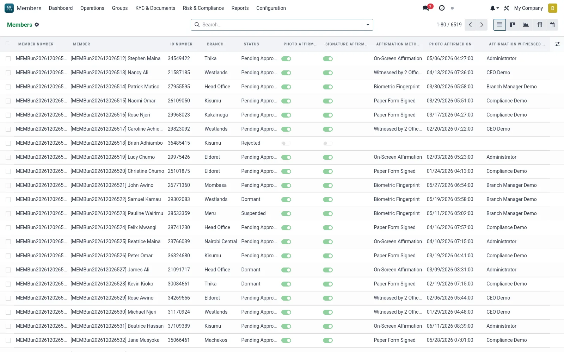Click the Mombasa branch cell

click(216, 185)
